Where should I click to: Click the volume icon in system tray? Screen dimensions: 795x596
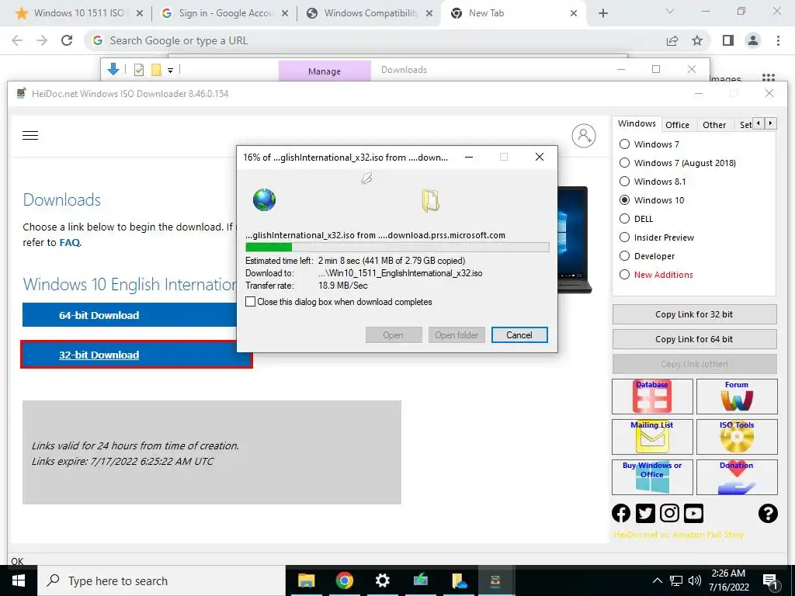click(695, 580)
